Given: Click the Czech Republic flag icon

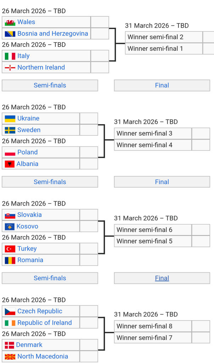Looking at the screenshot, I should [x=10, y=312].
